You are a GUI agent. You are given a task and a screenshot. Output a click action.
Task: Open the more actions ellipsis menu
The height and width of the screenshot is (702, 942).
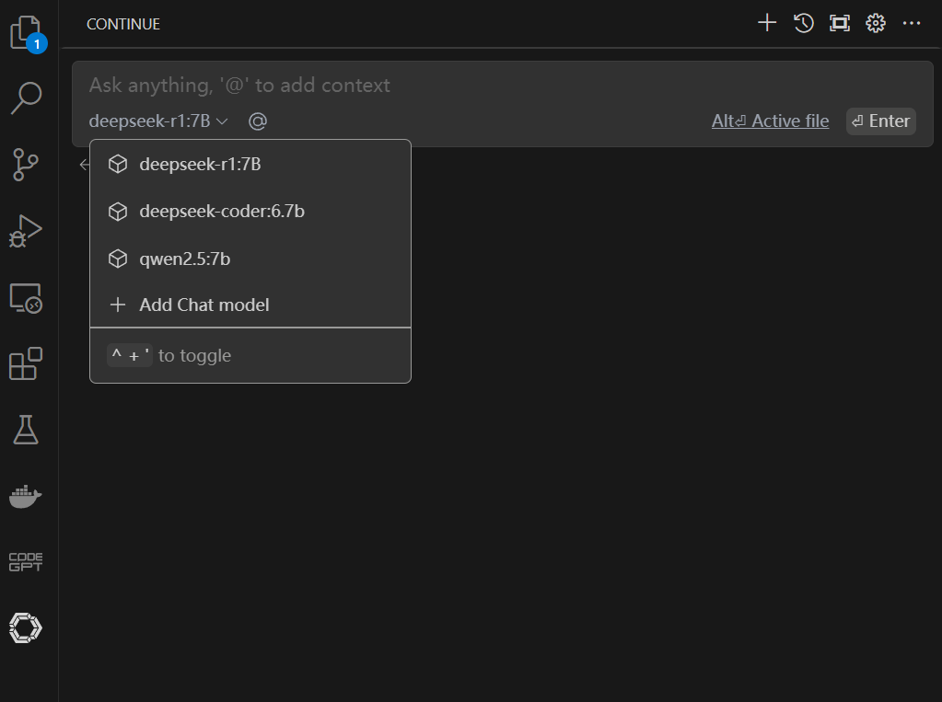[x=912, y=23]
